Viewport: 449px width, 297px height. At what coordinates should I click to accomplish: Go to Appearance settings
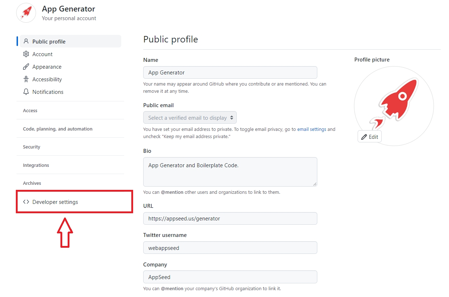pos(47,67)
